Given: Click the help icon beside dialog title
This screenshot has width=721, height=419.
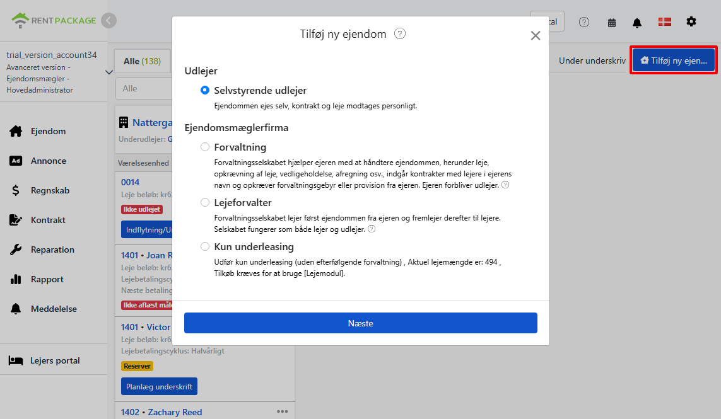Looking at the screenshot, I should [x=400, y=33].
